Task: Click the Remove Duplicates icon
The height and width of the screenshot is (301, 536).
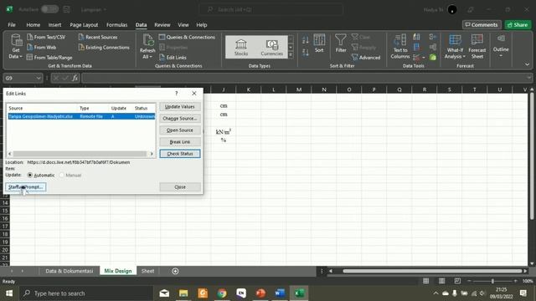Action: (416, 47)
